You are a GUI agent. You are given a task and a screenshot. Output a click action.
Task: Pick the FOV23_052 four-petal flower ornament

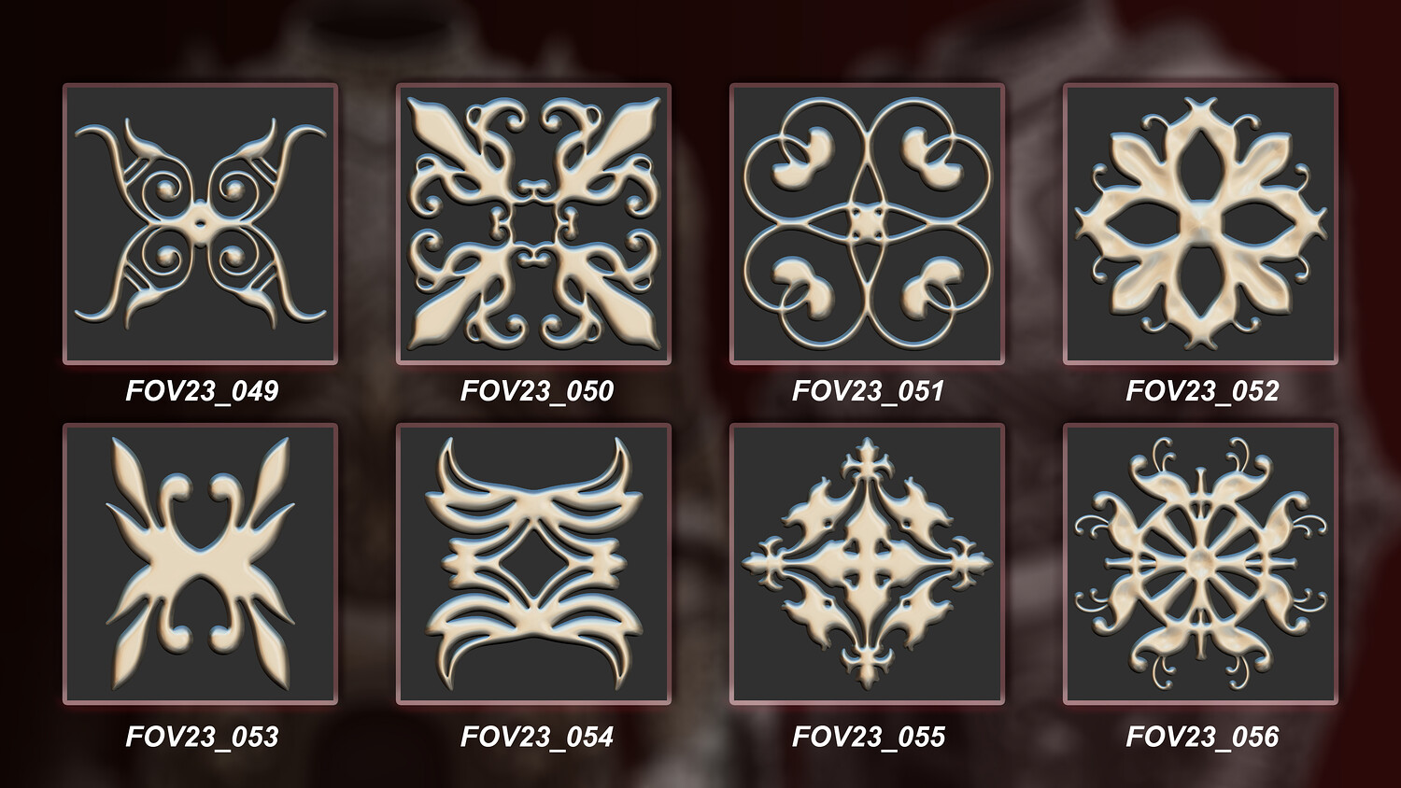point(1200,223)
